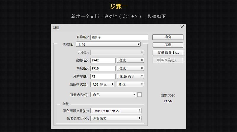Open the 宽度 unit dropdown set to 像素
The height and width of the screenshot is (132, 237).
coord(130,60)
